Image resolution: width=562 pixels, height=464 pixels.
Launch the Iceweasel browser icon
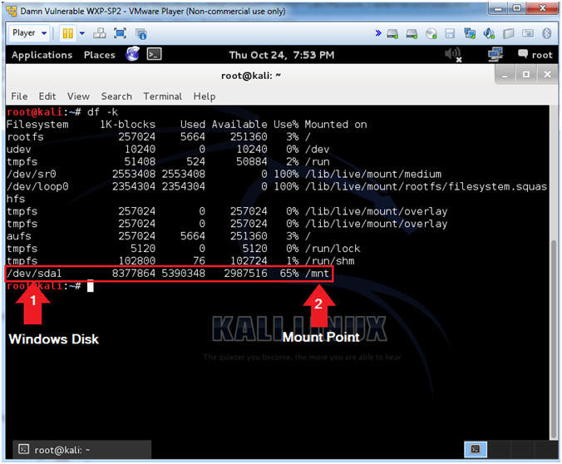(132, 54)
